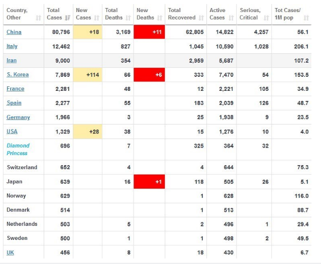The image size is (321, 264).
Task: Select S. Korea's yellow +114 new cases cell
Action: (87, 75)
